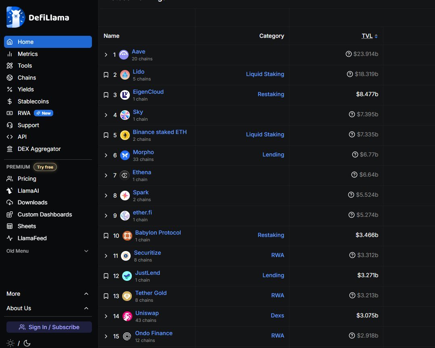
Task: Open Lending category for JustLend
Action: pyautogui.click(x=273, y=275)
